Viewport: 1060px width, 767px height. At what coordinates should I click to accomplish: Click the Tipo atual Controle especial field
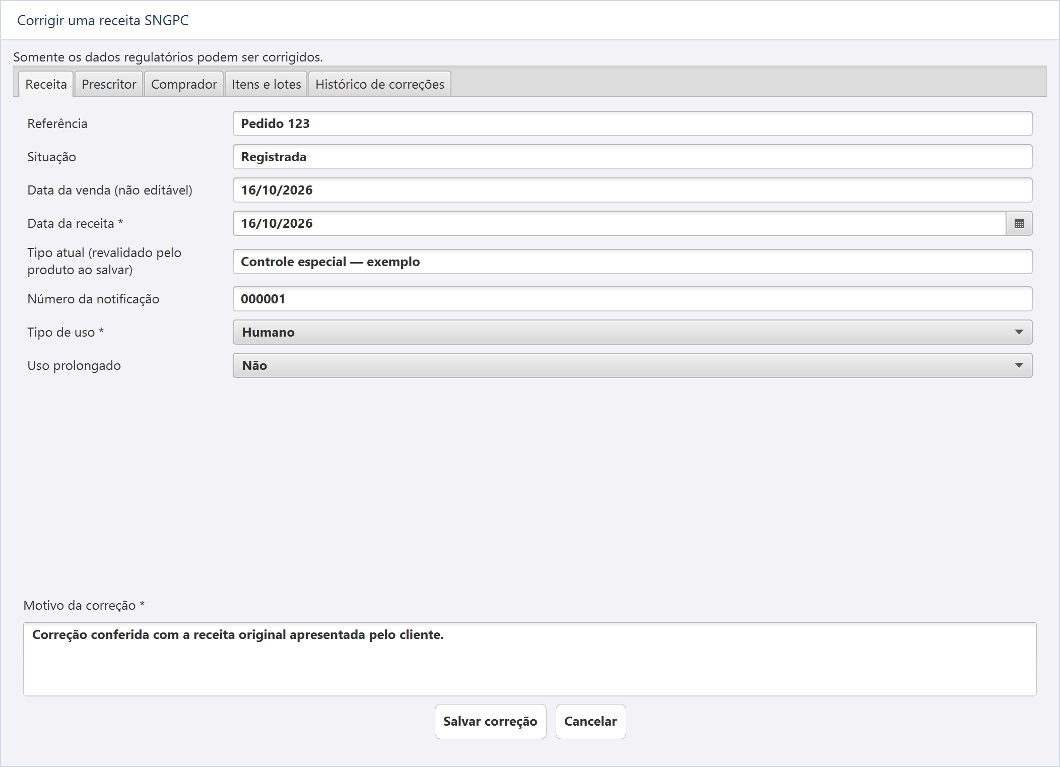(632, 262)
